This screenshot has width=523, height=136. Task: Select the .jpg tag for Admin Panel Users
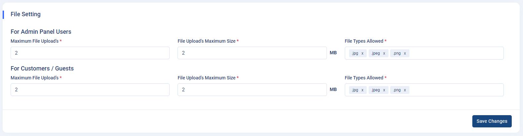355,53
